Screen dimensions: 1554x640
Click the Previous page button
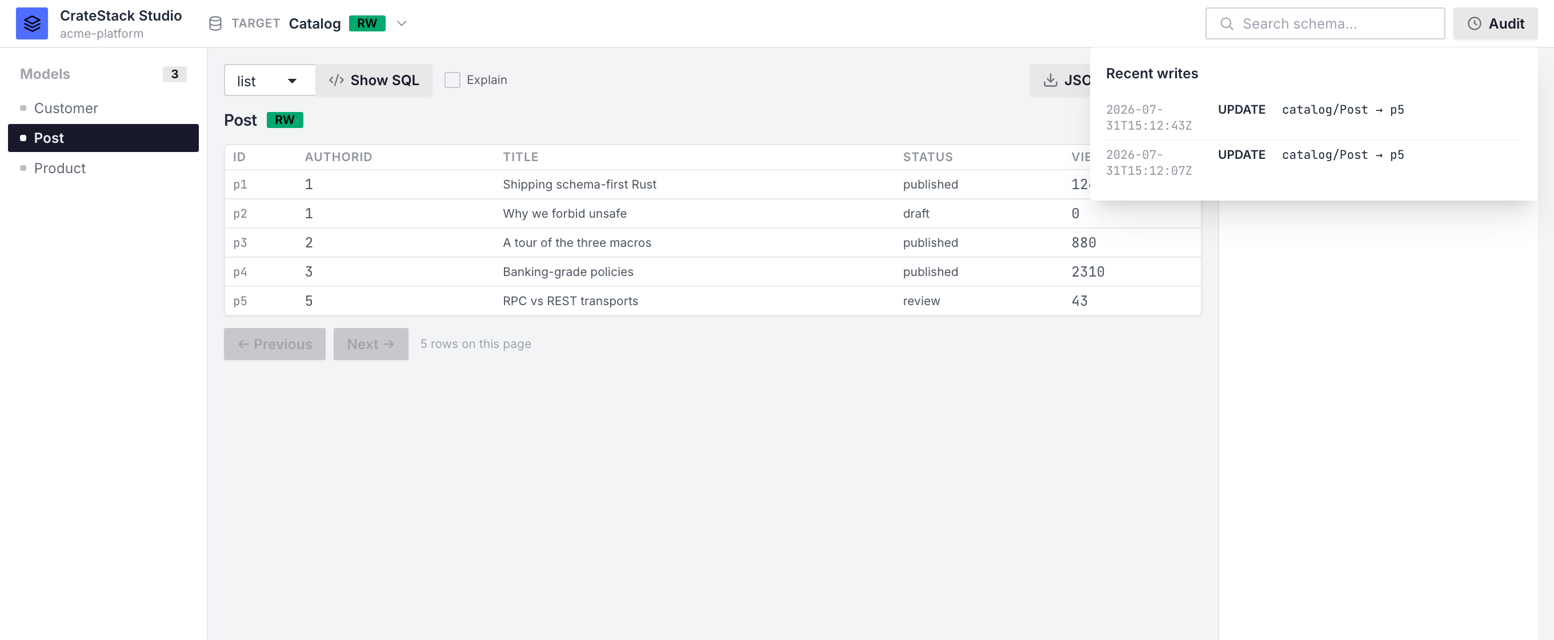point(274,344)
